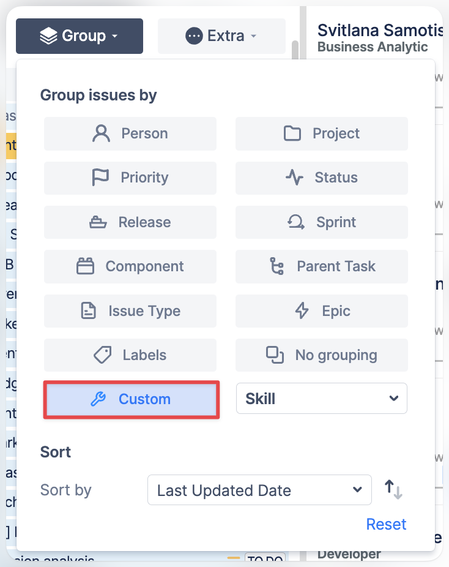
Task: Group issues by Epic
Action: tap(322, 311)
